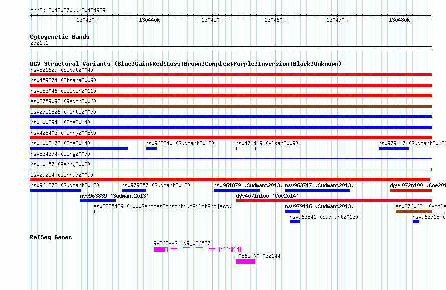The height and width of the screenshot is (290, 446).
Task: Select the nsv961878 (Sudmant2013) blue bar
Action: (x=55, y=190)
